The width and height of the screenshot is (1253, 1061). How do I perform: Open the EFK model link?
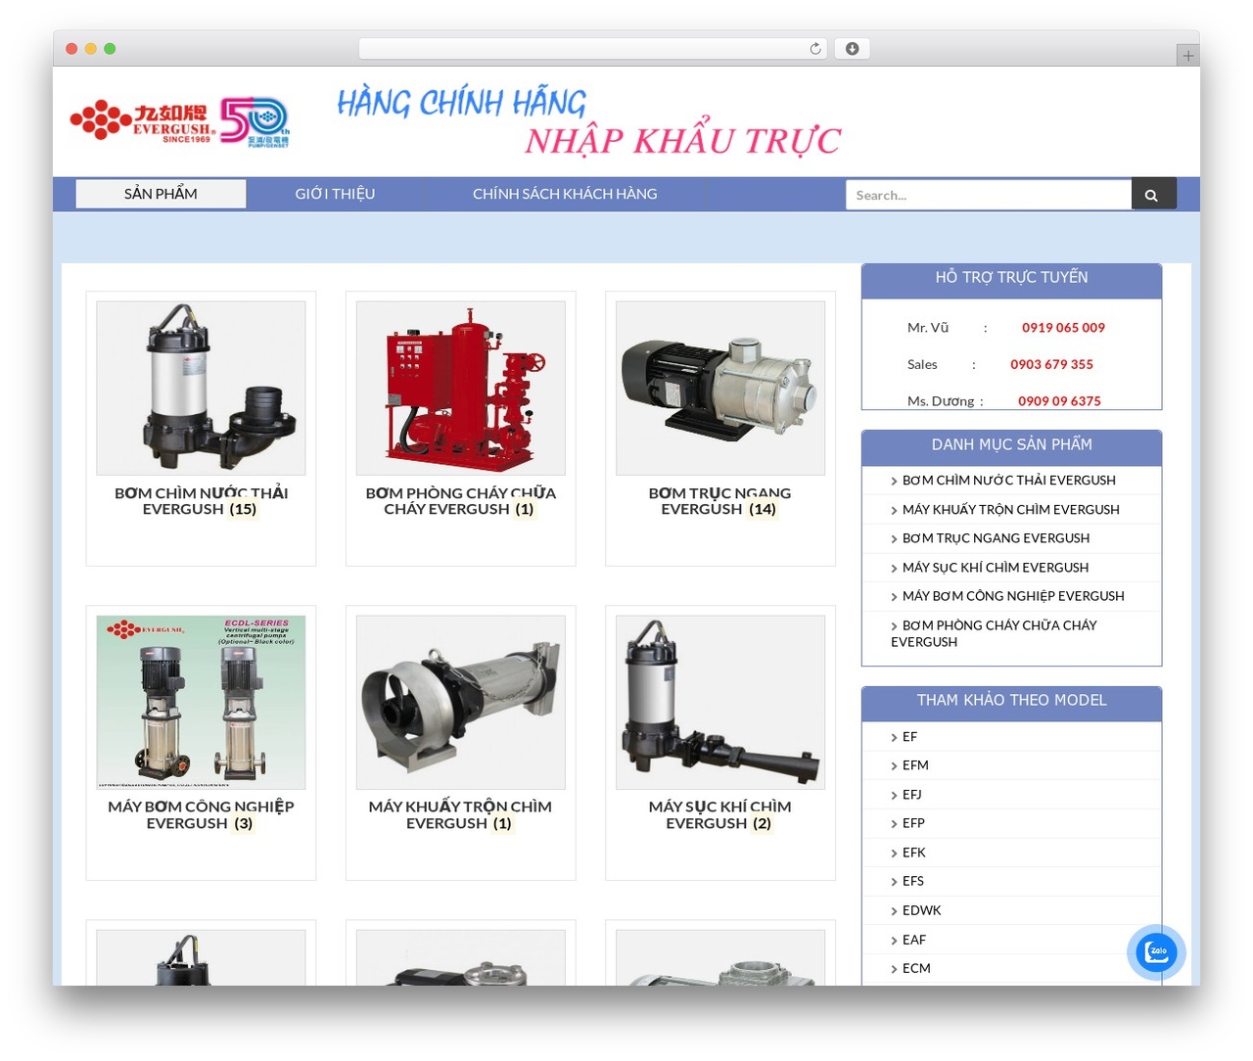913,853
